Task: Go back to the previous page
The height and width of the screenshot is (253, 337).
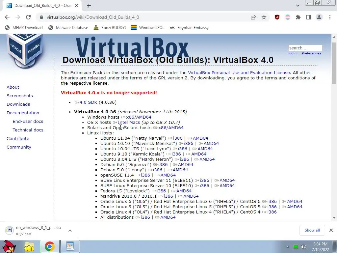Action: pos(7,17)
